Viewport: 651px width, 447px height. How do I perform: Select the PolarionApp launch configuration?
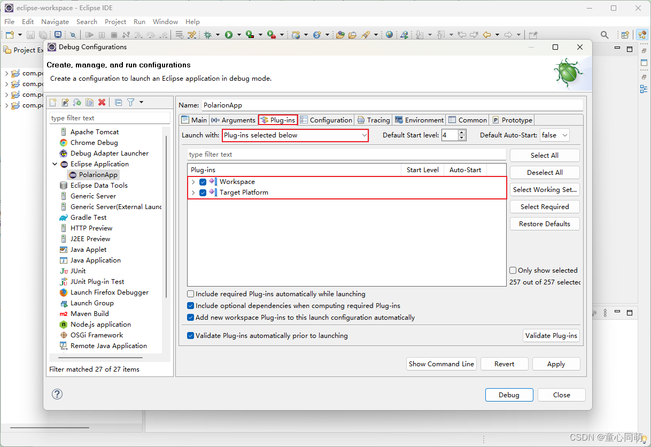pyautogui.click(x=93, y=175)
